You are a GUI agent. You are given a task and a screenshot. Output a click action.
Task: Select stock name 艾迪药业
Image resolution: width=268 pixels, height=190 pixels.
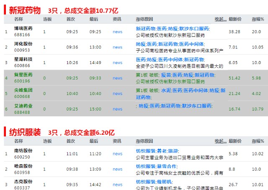click(23, 106)
